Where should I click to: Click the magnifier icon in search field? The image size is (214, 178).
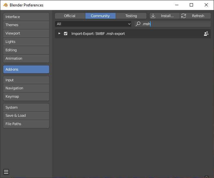coord(138,24)
